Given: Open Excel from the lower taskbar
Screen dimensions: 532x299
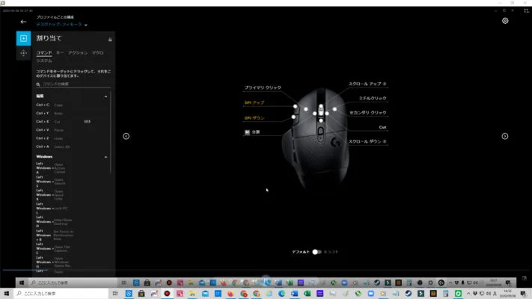Looking at the screenshot, I should (307, 294).
